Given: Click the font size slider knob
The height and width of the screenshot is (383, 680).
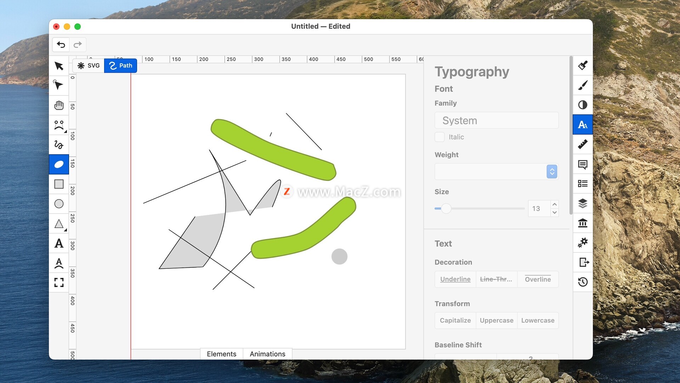Looking at the screenshot, I should coord(446,209).
